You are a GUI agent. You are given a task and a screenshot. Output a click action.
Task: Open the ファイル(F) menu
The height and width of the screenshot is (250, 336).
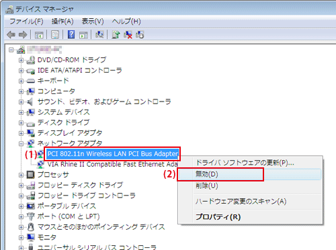26,22
